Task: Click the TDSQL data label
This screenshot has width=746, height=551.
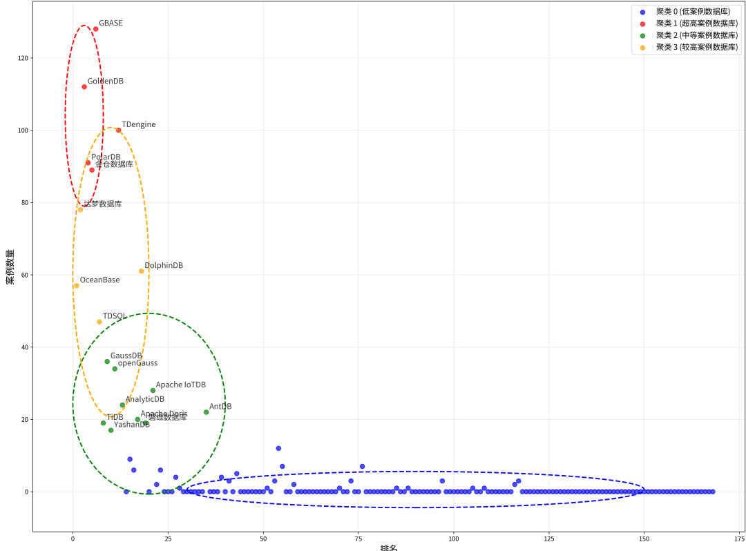Action: [115, 316]
